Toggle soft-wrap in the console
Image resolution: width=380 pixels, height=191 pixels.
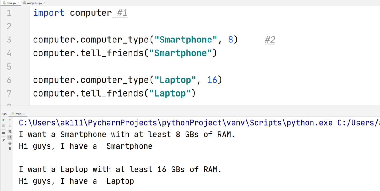[10, 132]
